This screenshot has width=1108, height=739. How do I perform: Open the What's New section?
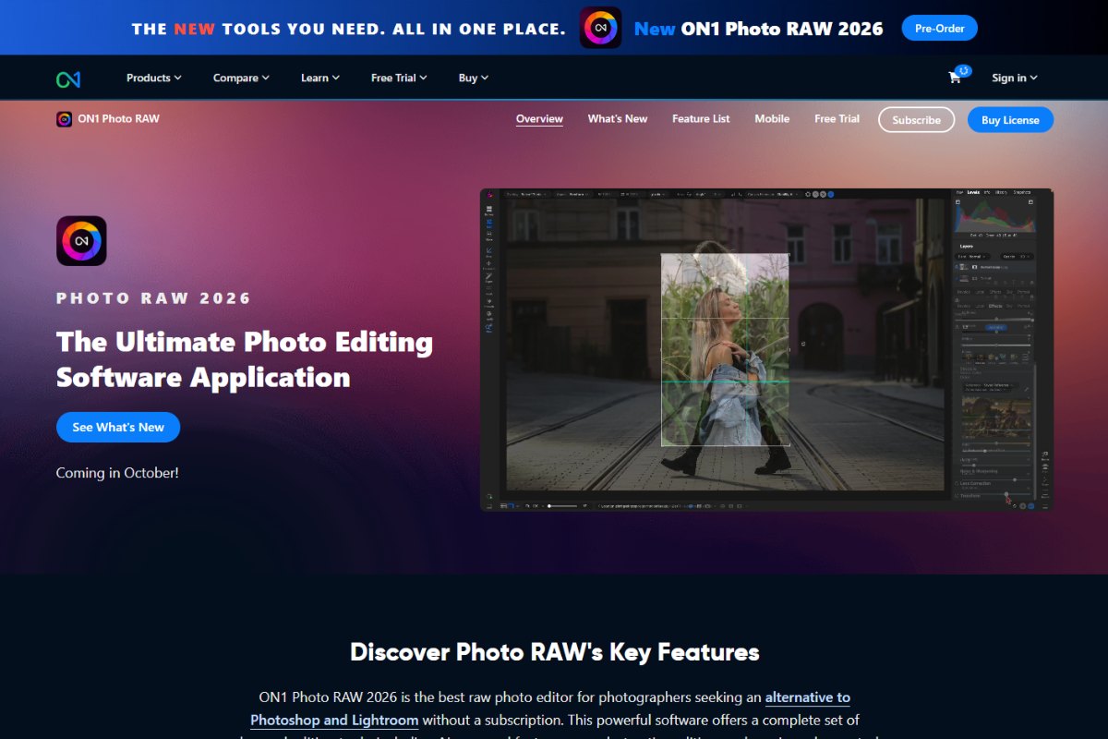click(x=617, y=118)
